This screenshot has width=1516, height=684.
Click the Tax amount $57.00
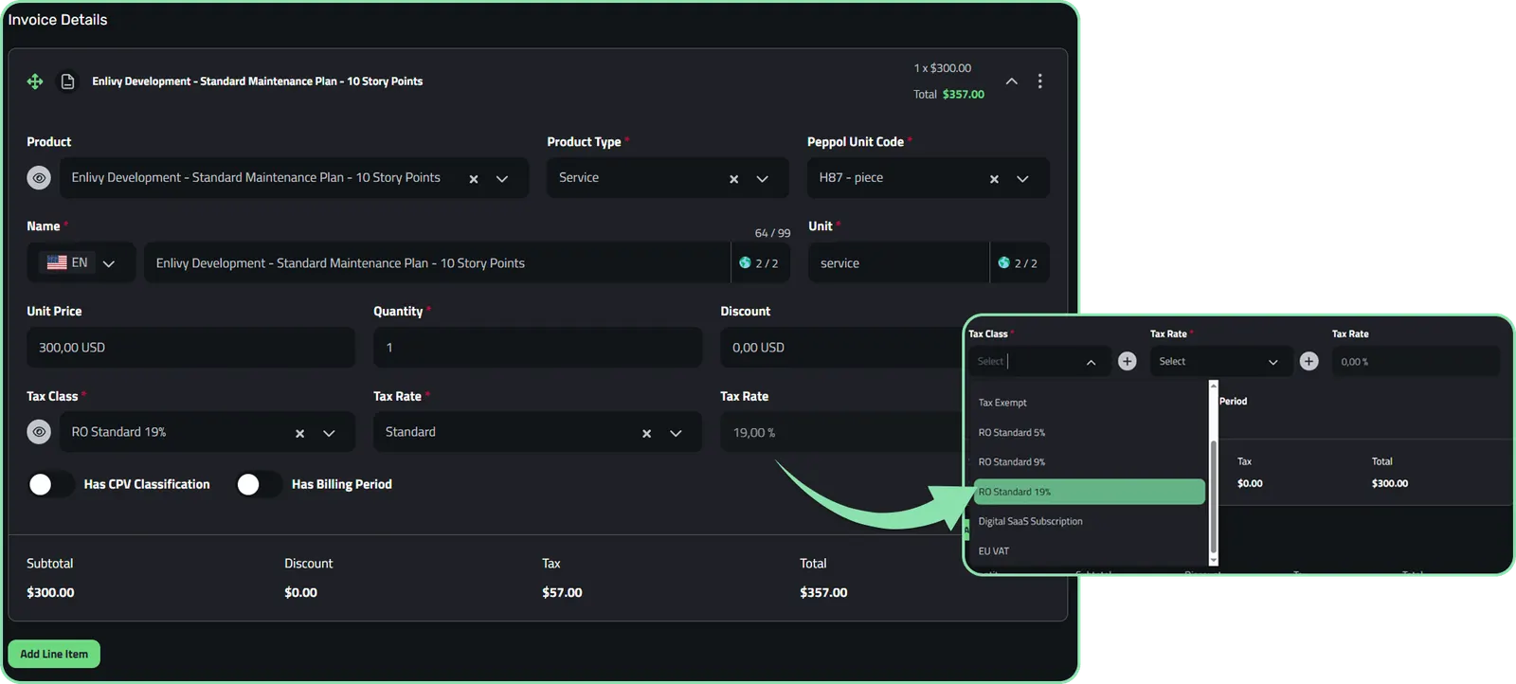point(562,592)
